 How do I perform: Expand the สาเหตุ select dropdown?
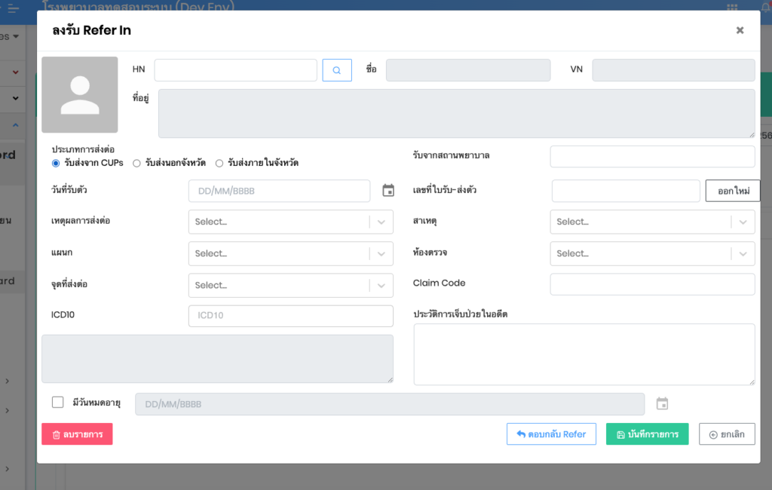click(652, 222)
